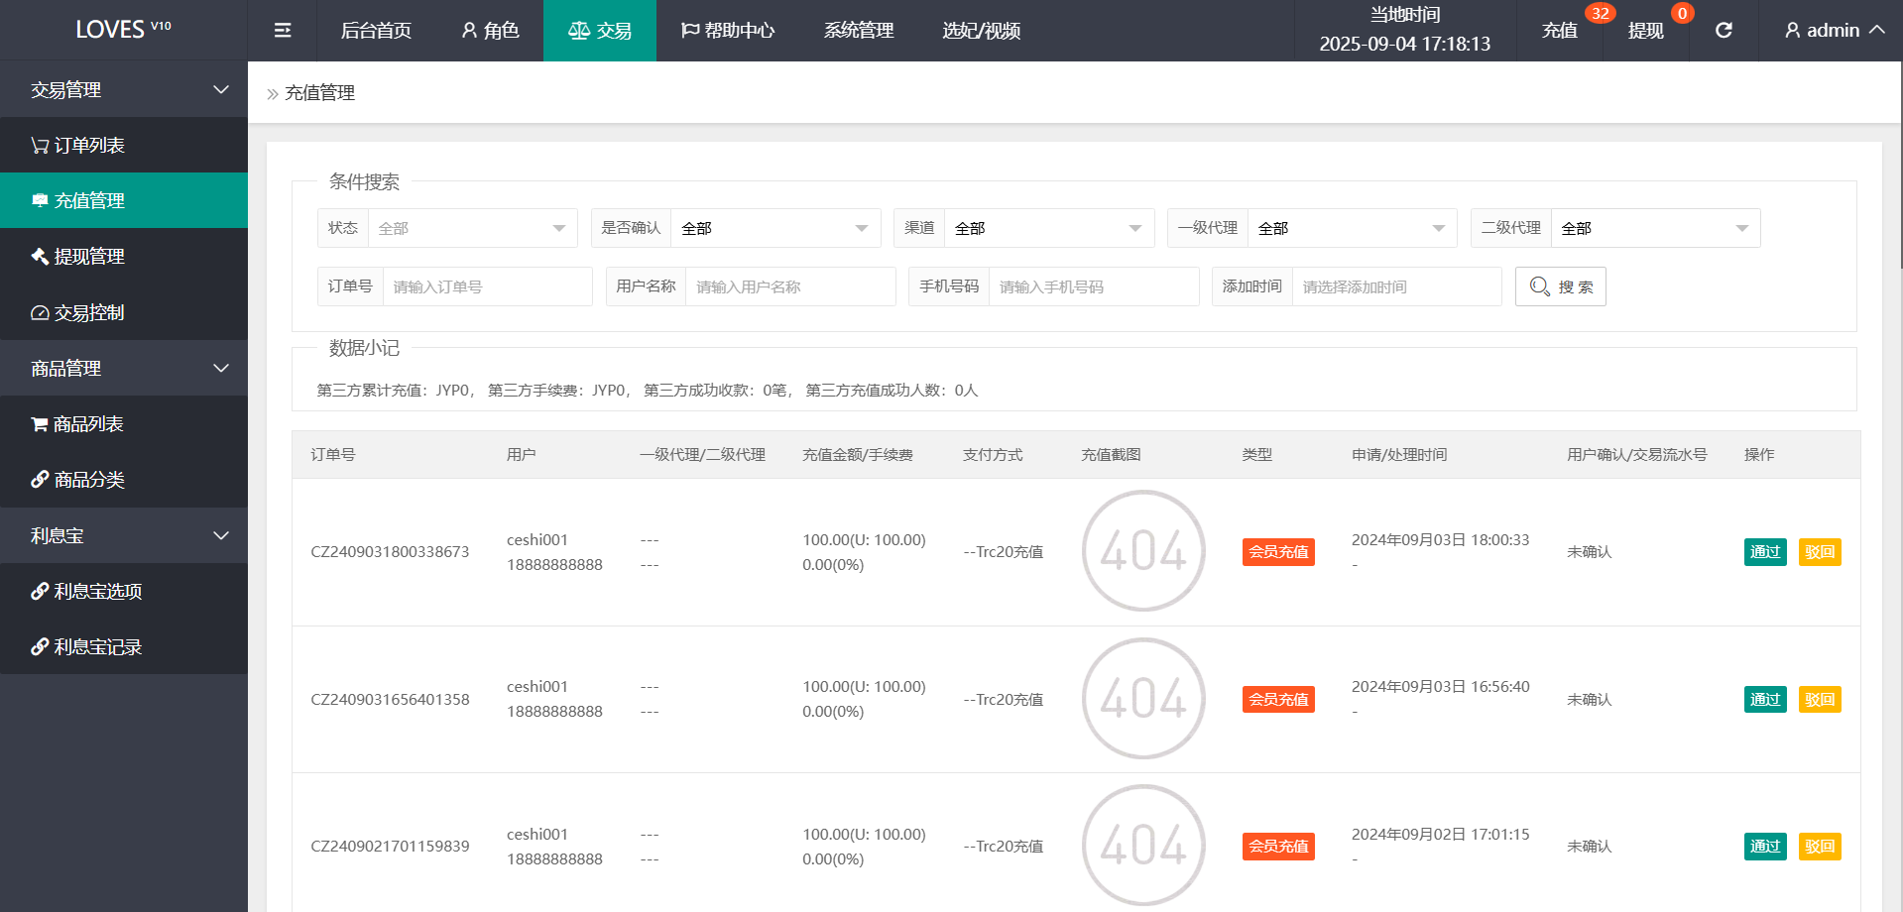The image size is (1903, 912).
Task: Click the hammer icon next to 提现管理
Action: pyautogui.click(x=40, y=257)
